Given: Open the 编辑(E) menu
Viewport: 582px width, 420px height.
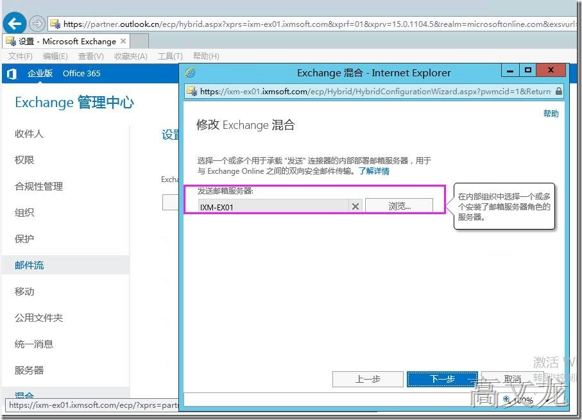Looking at the screenshot, I should click(55, 56).
